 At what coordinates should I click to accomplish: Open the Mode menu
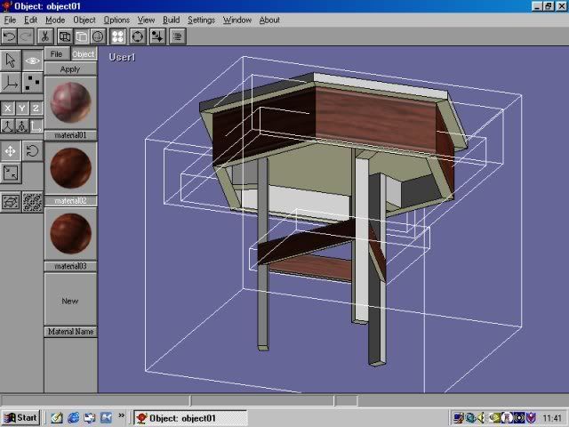pyautogui.click(x=55, y=20)
